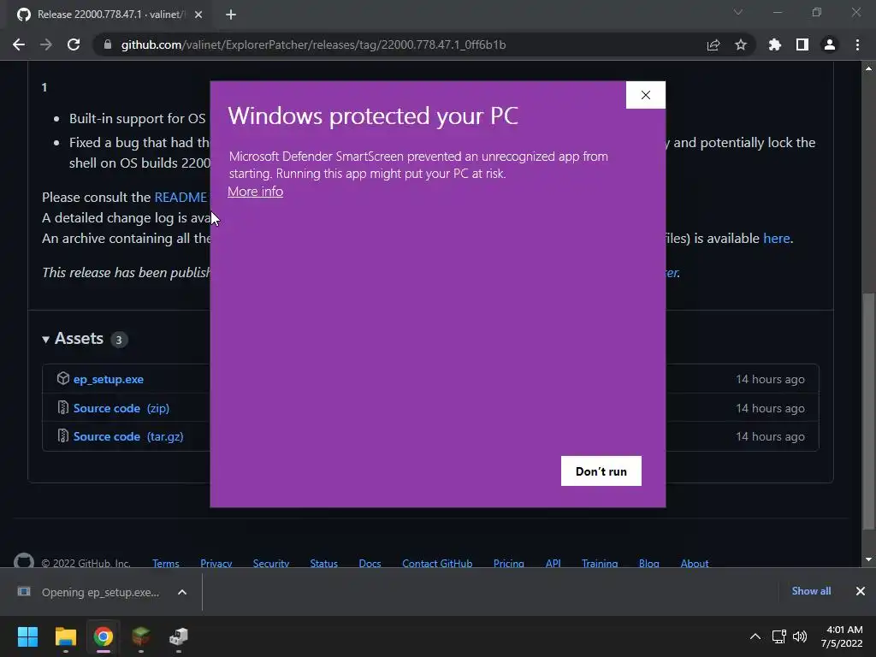Click the installer icon in taskbar
Viewport: 876px width, 657px height.
pyautogui.click(x=179, y=636)
